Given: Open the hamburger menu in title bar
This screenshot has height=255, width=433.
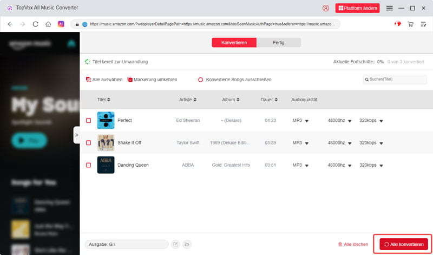Looking at the screenshot, I should (x=390, y=8).
